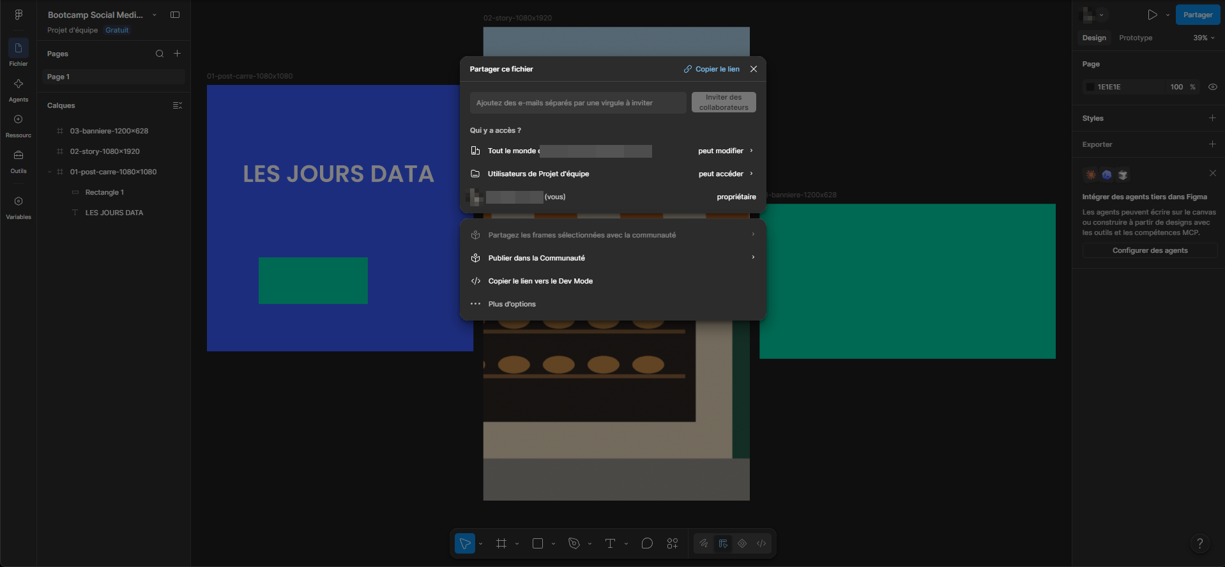This screenshot has height=567, width=1225.
Task: Switch to Dev Mode code icon
Action: 761,543
